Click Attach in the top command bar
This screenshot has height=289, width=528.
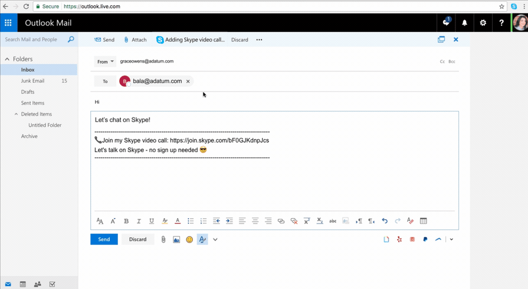tap(135, 40)
